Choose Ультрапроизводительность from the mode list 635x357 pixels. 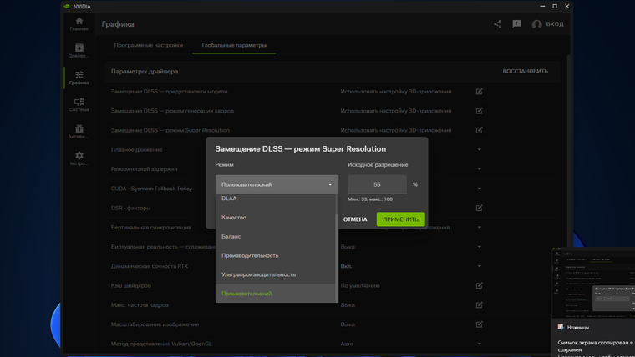(x=276, y=274)
